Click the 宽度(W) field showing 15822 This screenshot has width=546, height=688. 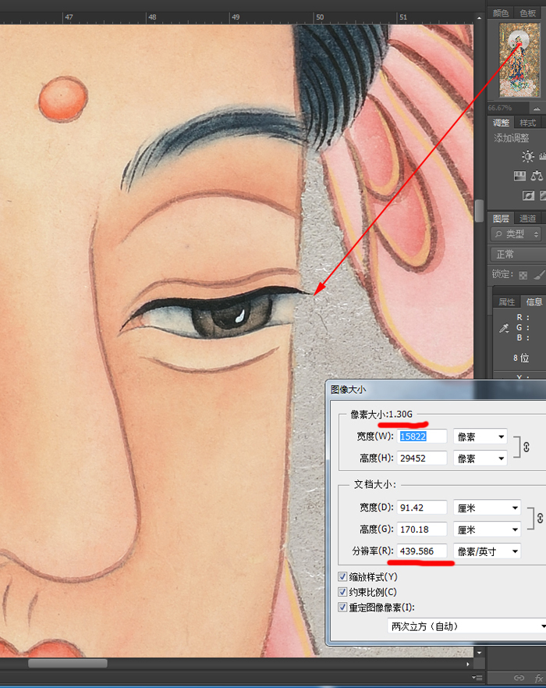coord(422,437)
